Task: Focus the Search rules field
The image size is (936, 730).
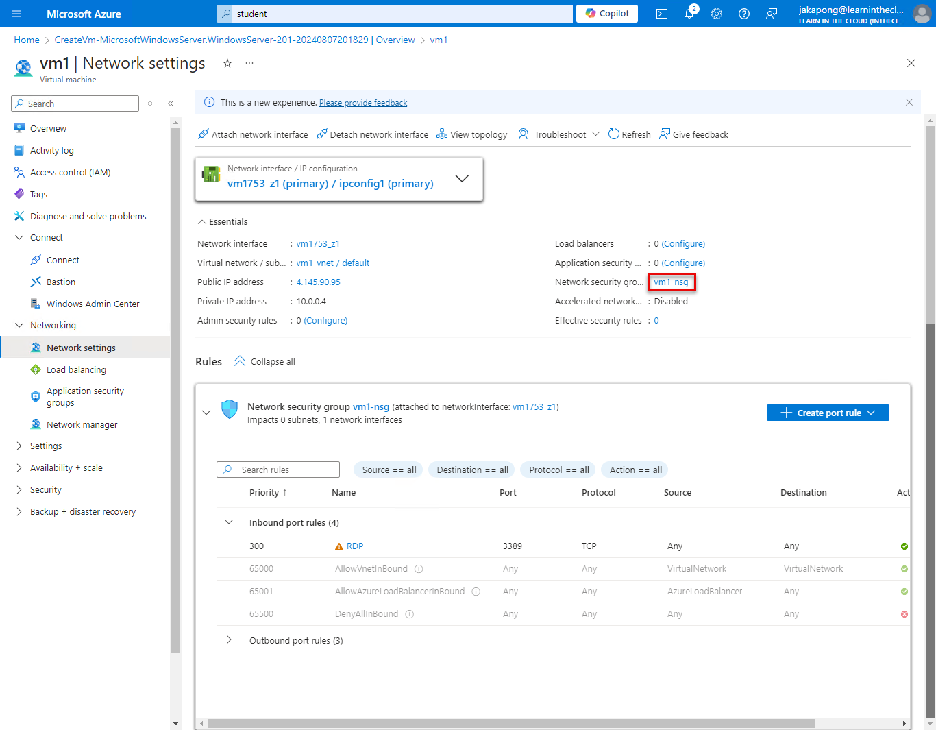Action: point(278,470)
